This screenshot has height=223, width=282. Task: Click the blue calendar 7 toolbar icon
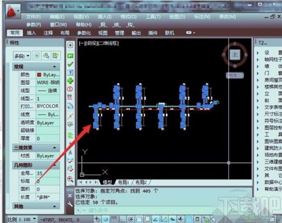point(70,72)
